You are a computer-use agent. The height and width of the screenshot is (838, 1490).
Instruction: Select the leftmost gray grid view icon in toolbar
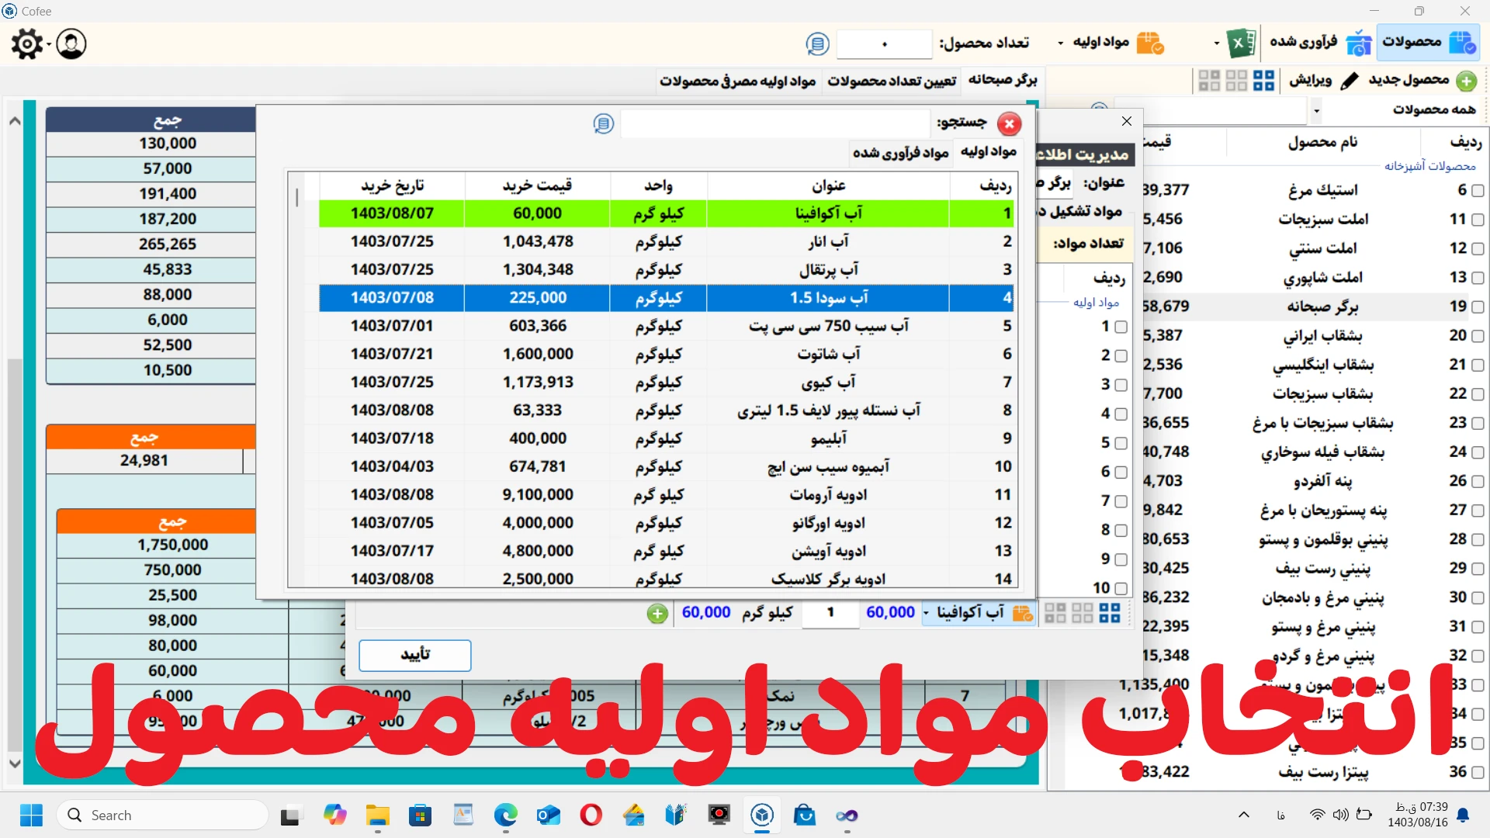click(x=1209, y=80)
